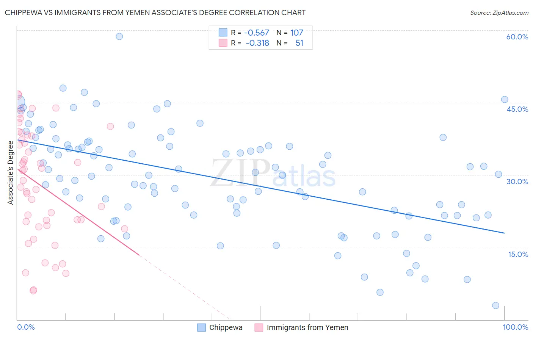Screen dimensions: 533x338
Task: Click the 30.0% y-axis tick label
Action: (517, 182)
